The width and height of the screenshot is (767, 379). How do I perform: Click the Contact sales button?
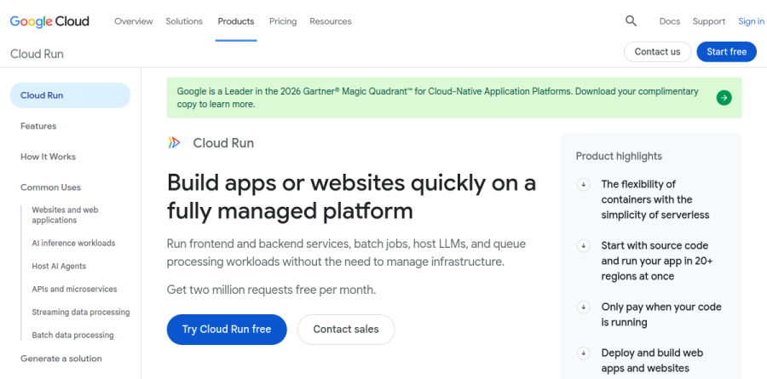click(346, 330)
